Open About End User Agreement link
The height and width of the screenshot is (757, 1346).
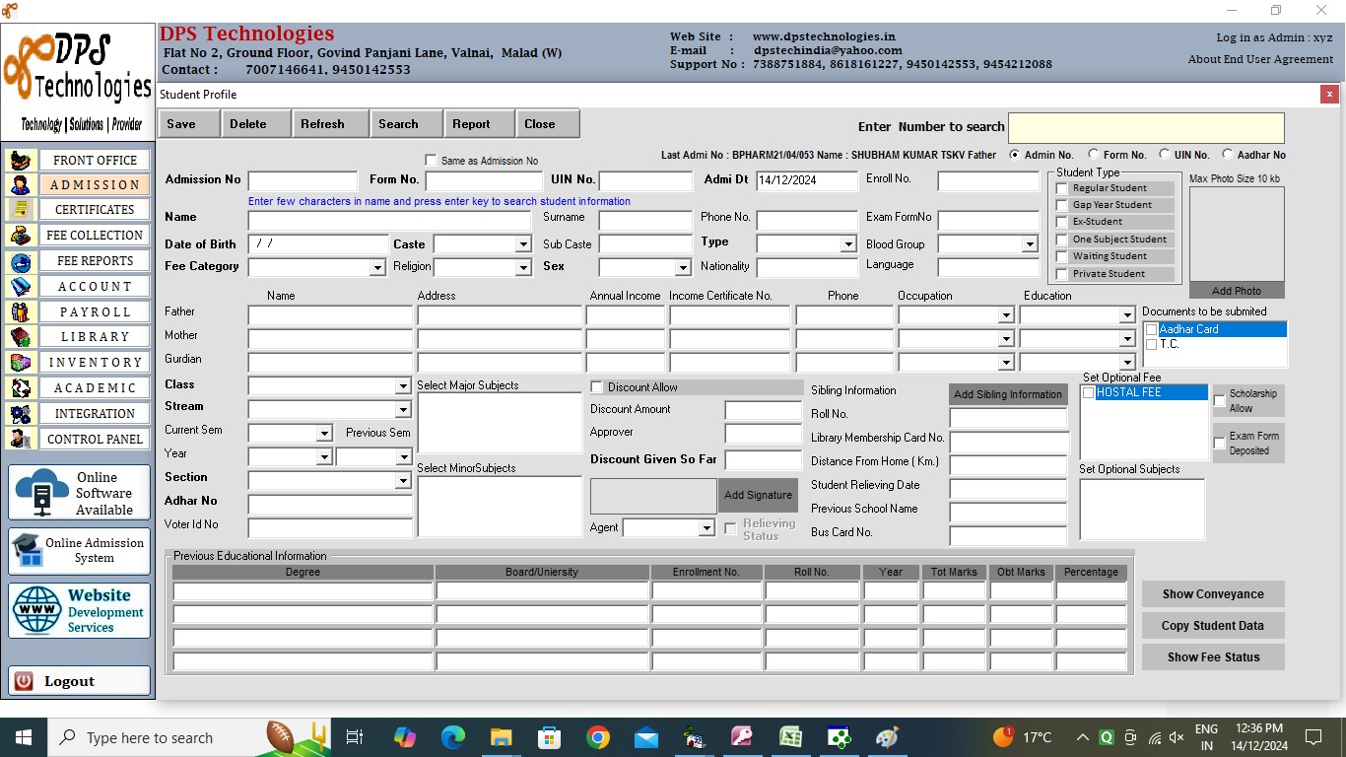tap(1260, 59)
